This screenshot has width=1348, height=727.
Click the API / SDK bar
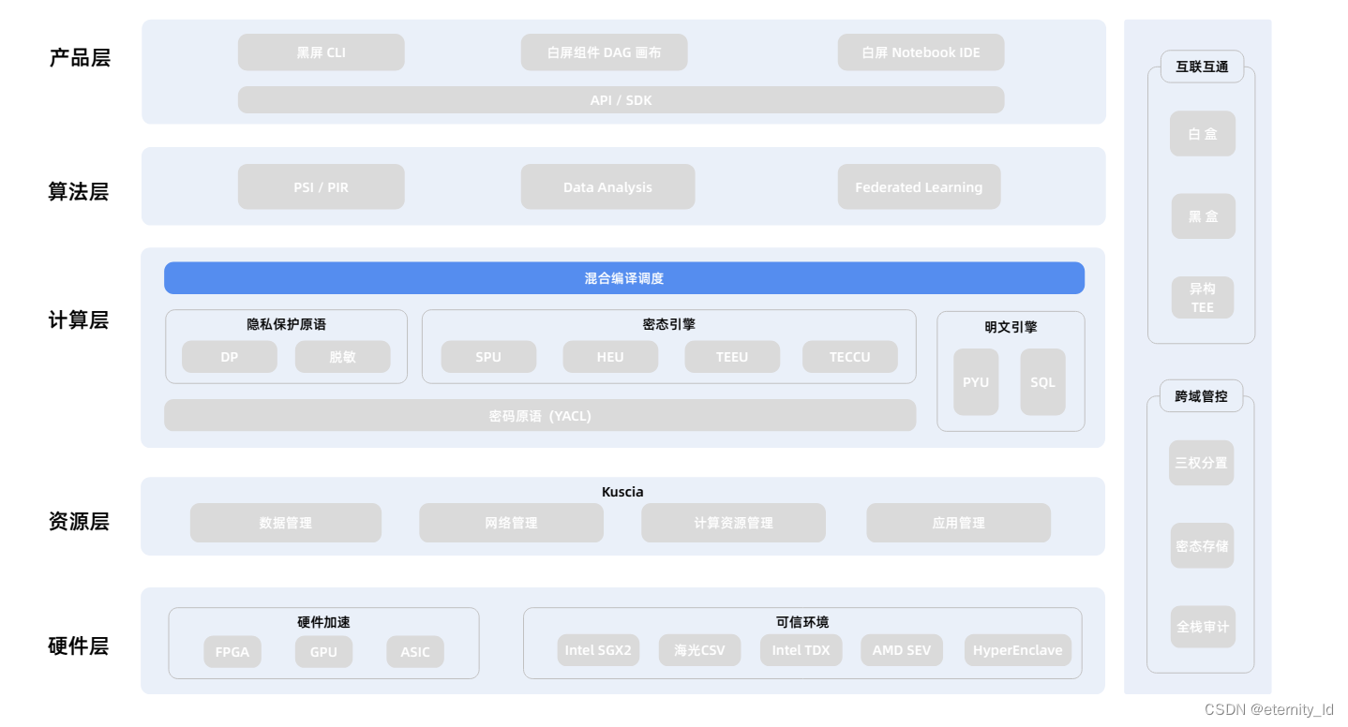click(x=621, y=100)
